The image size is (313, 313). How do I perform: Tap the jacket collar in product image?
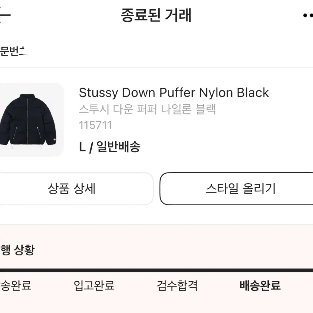(27, 97)
